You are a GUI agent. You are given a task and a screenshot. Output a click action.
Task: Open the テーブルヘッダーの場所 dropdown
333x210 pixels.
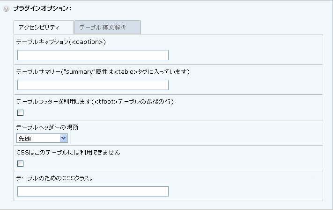42,138
